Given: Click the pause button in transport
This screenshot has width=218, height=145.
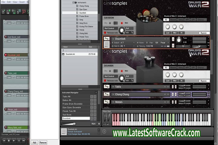Looking at the screenshot, I should coord(19,141).
